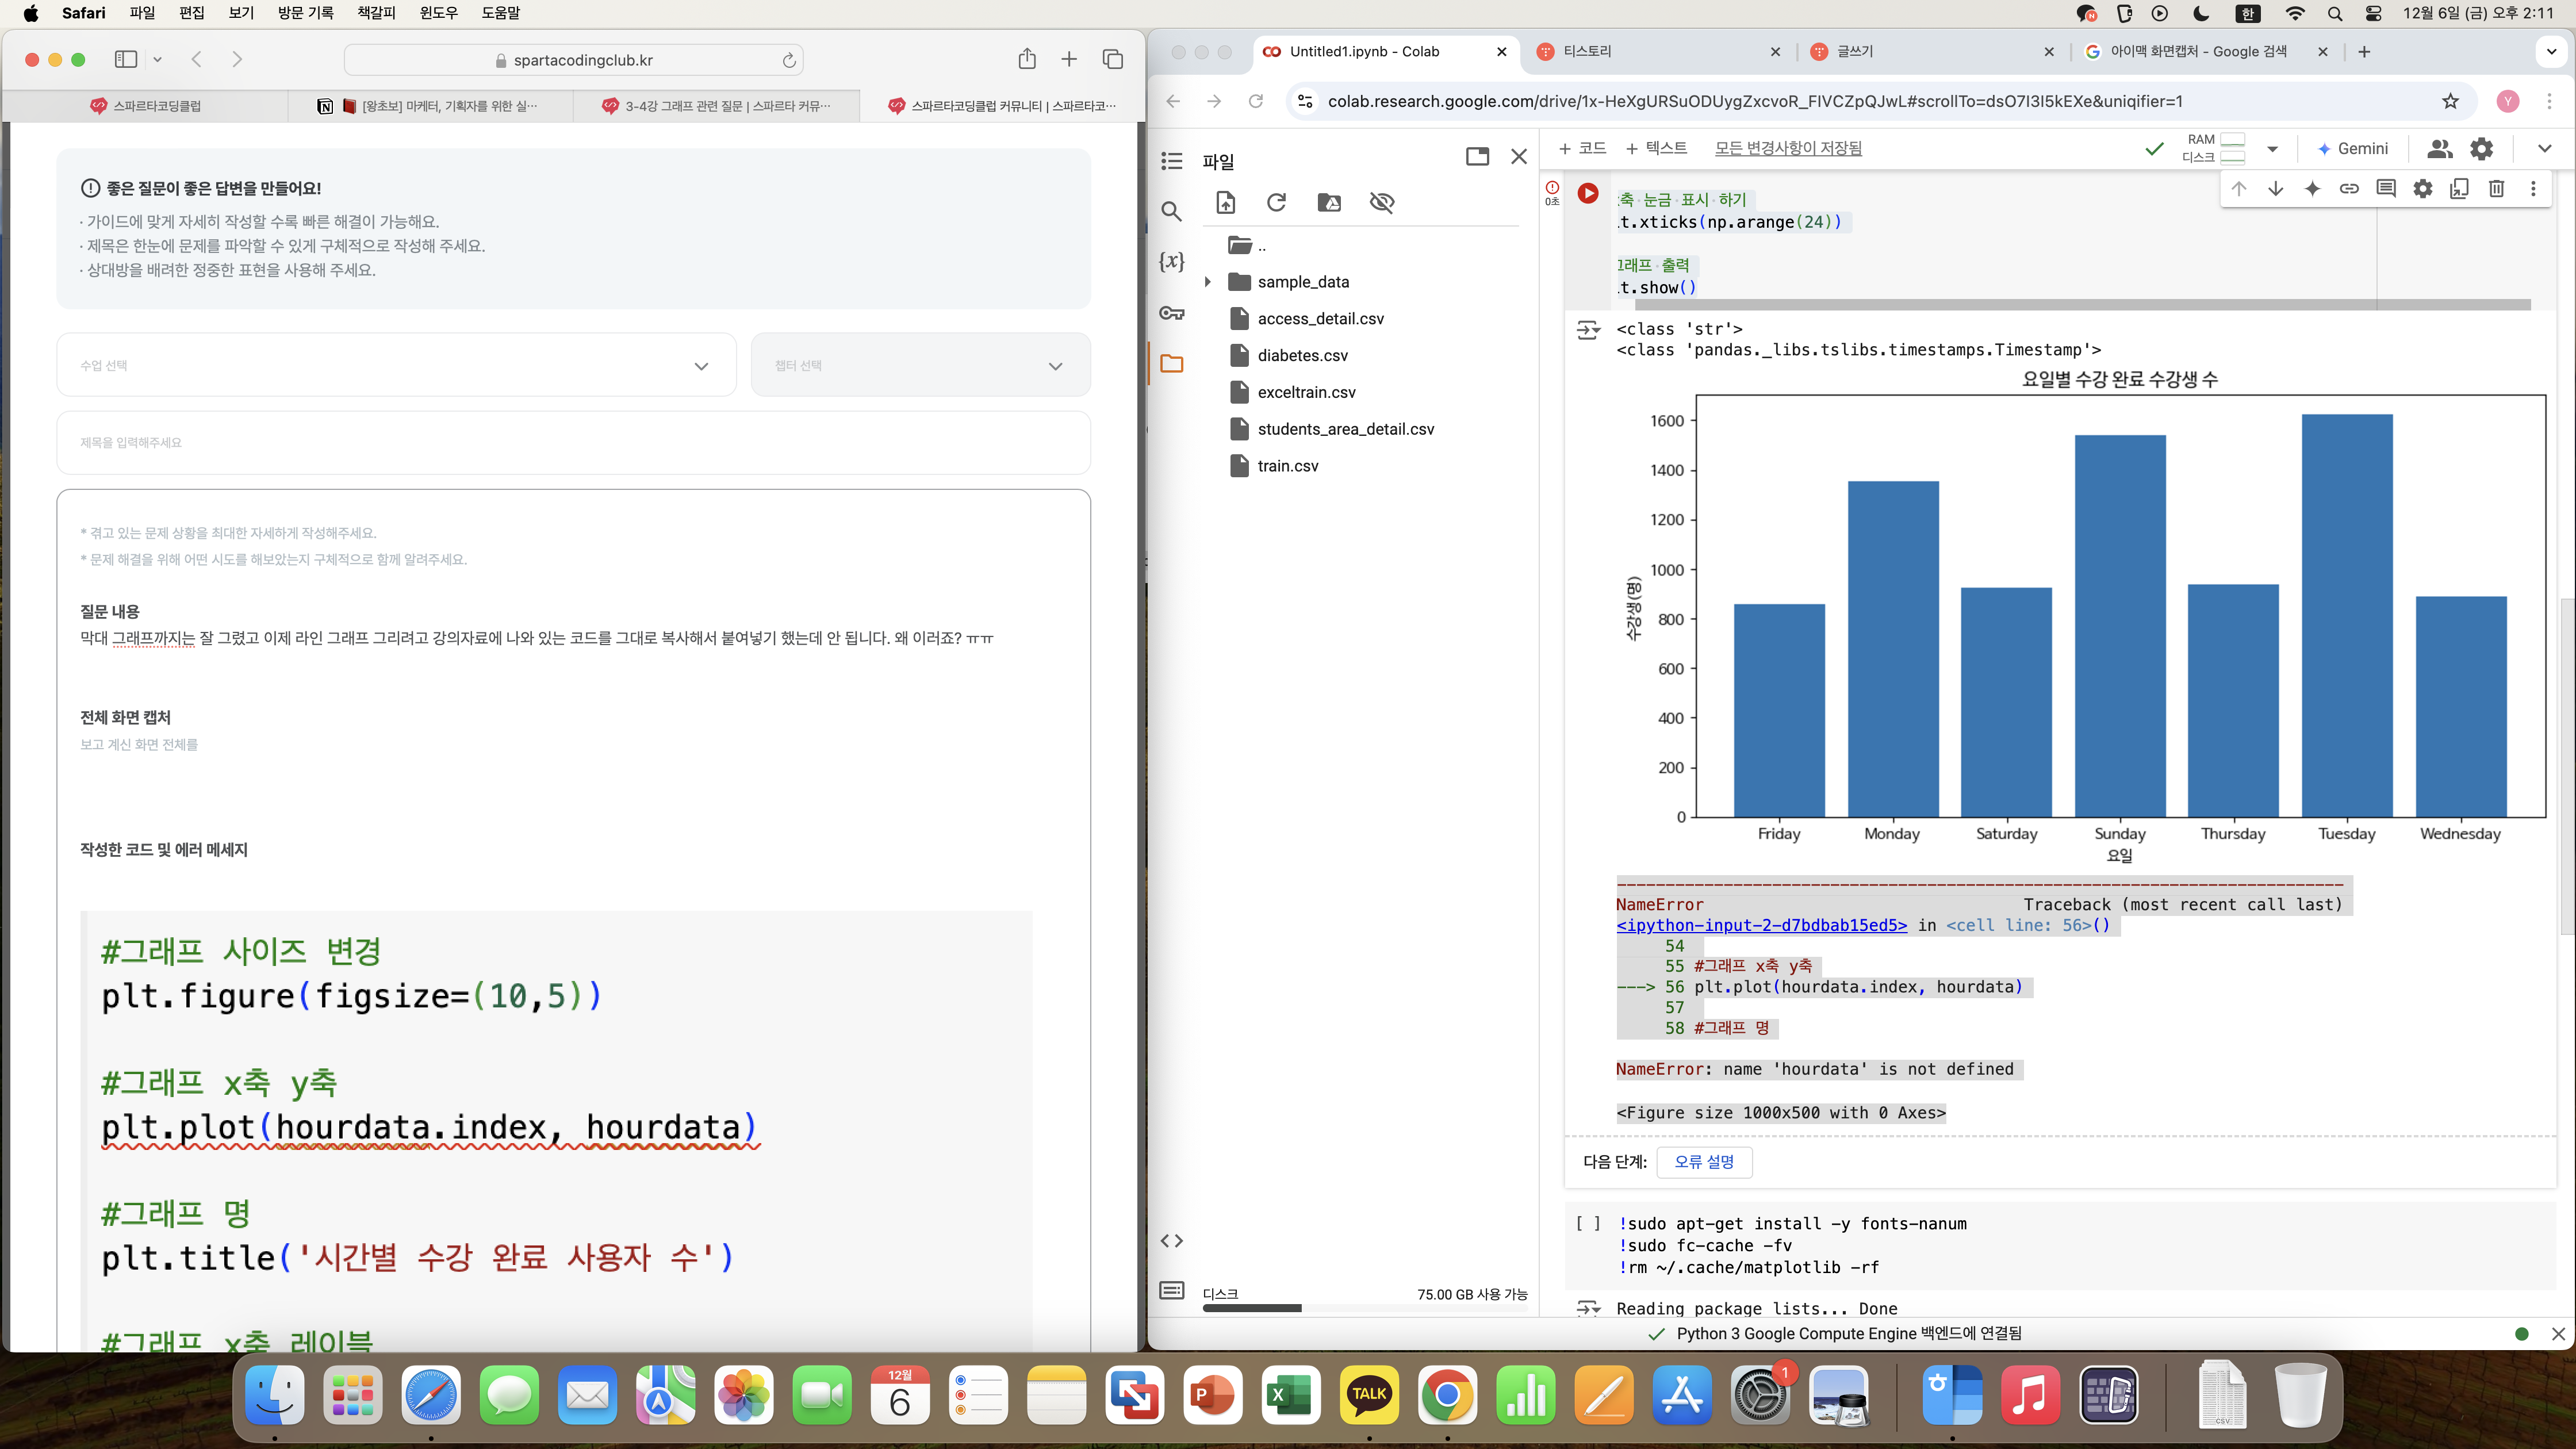Open Colab table of contents sidebar icon
Viewport: 2576px width, 1449px height.
point(1171,161)
